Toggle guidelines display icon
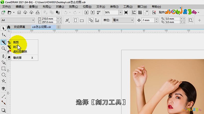 point(146,12)
